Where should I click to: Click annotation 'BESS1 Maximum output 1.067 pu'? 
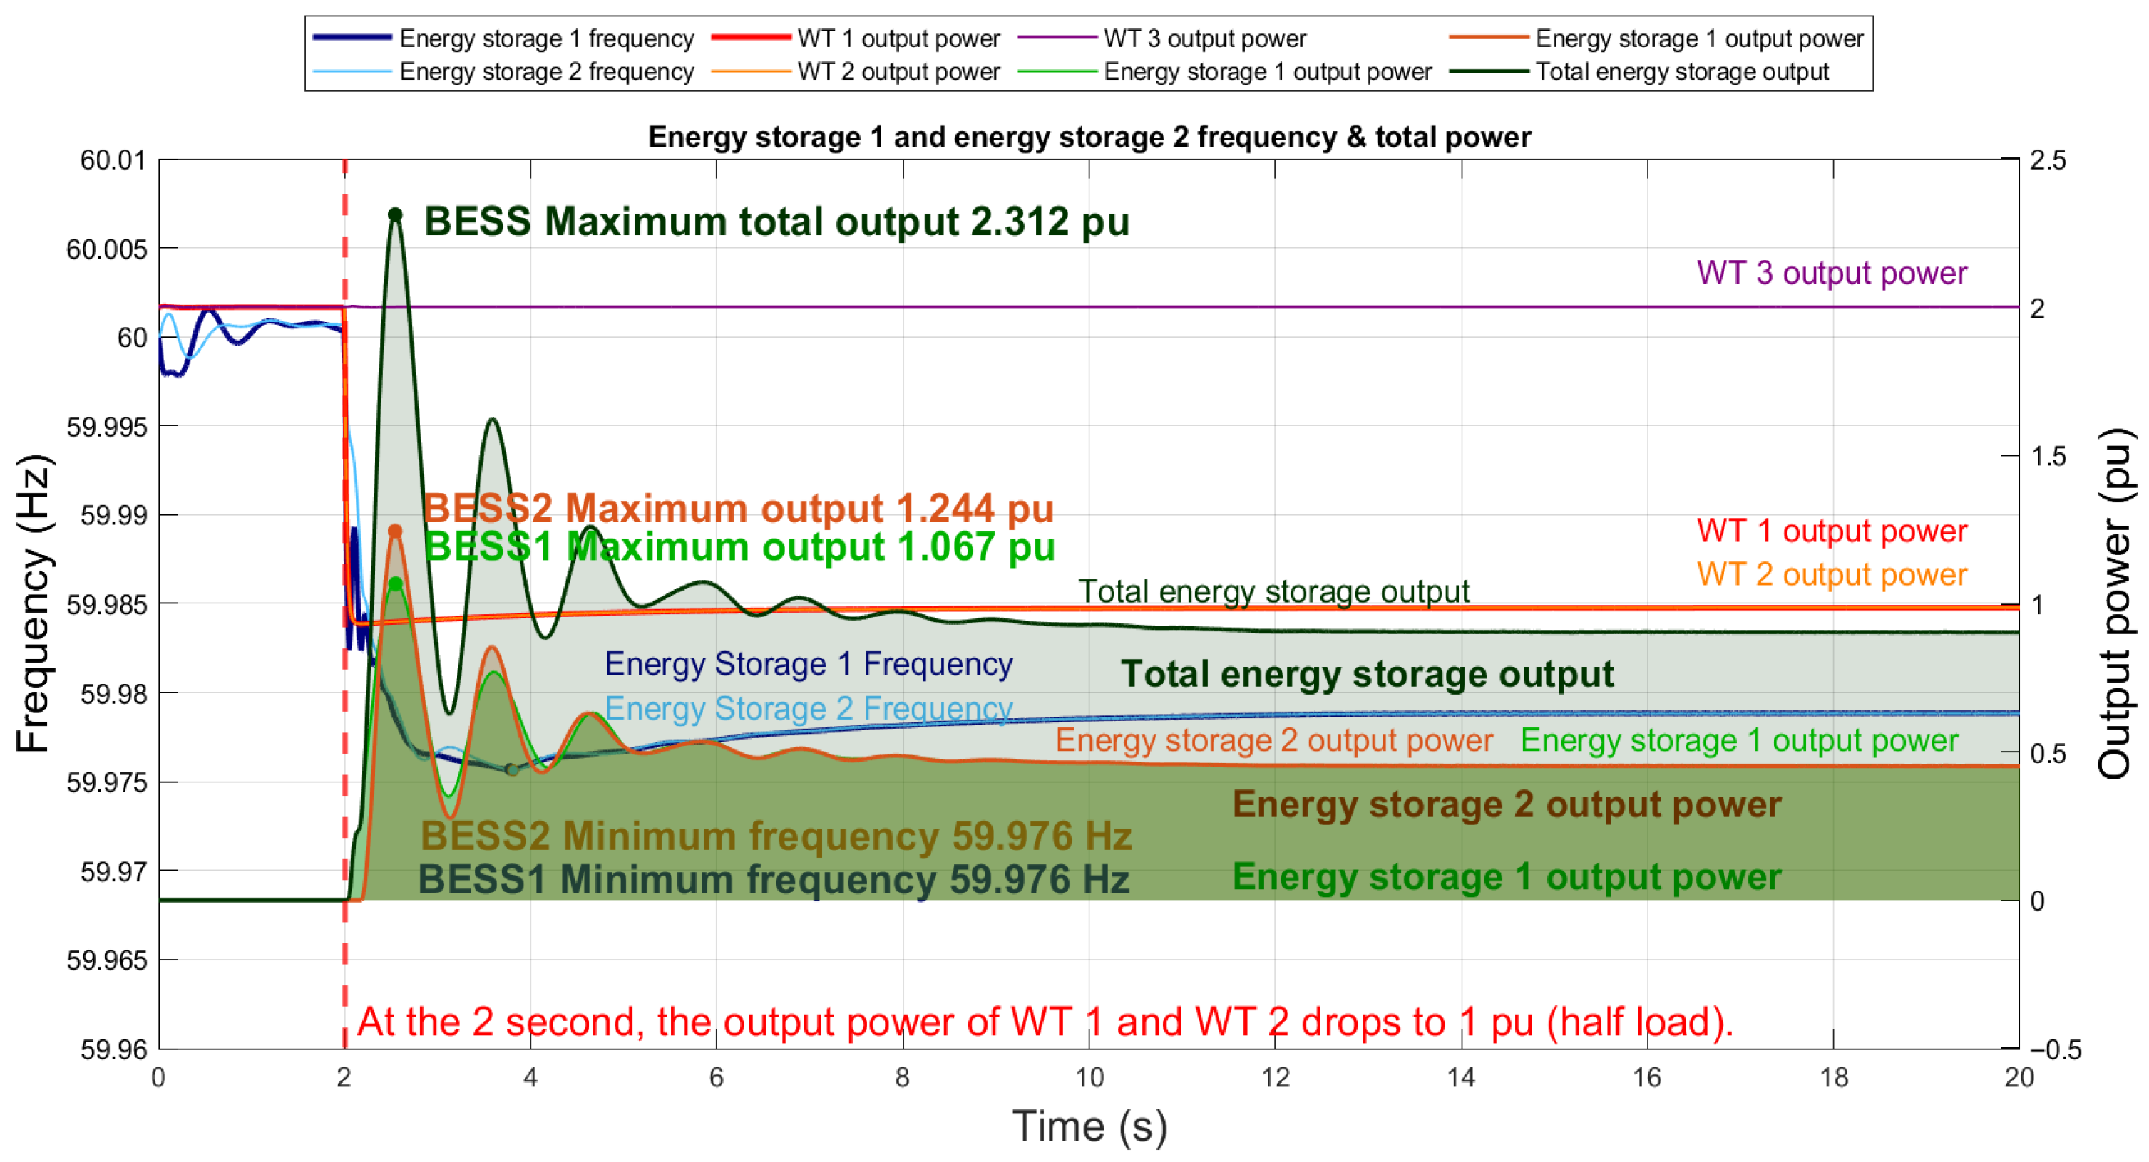(x=740, y=547)
